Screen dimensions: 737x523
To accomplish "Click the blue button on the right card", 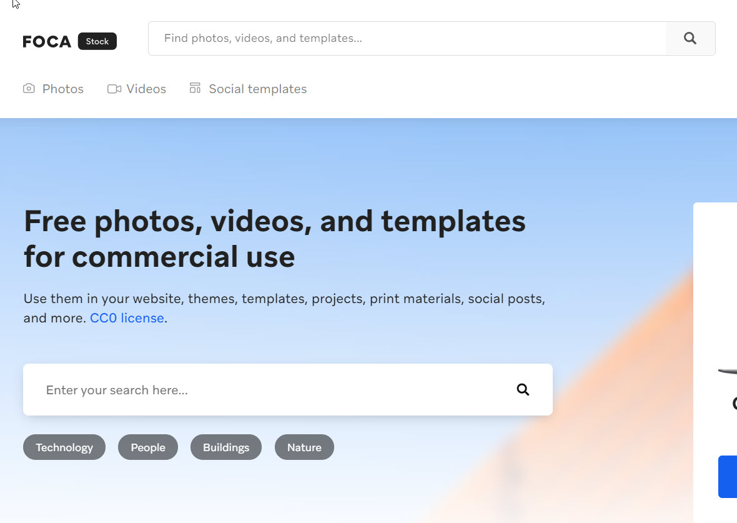I will click(x=728, y=477).
